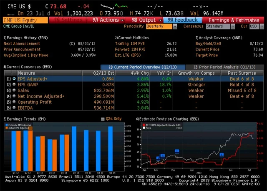This screenshot has width=267, height=191.
Task: Select the Sales row radio button
Action: [x=14, y=90]
